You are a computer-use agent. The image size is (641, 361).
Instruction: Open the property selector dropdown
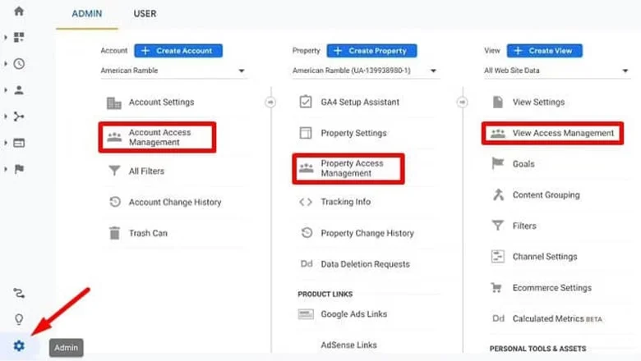pyautogui.click(x=365, y=71)
